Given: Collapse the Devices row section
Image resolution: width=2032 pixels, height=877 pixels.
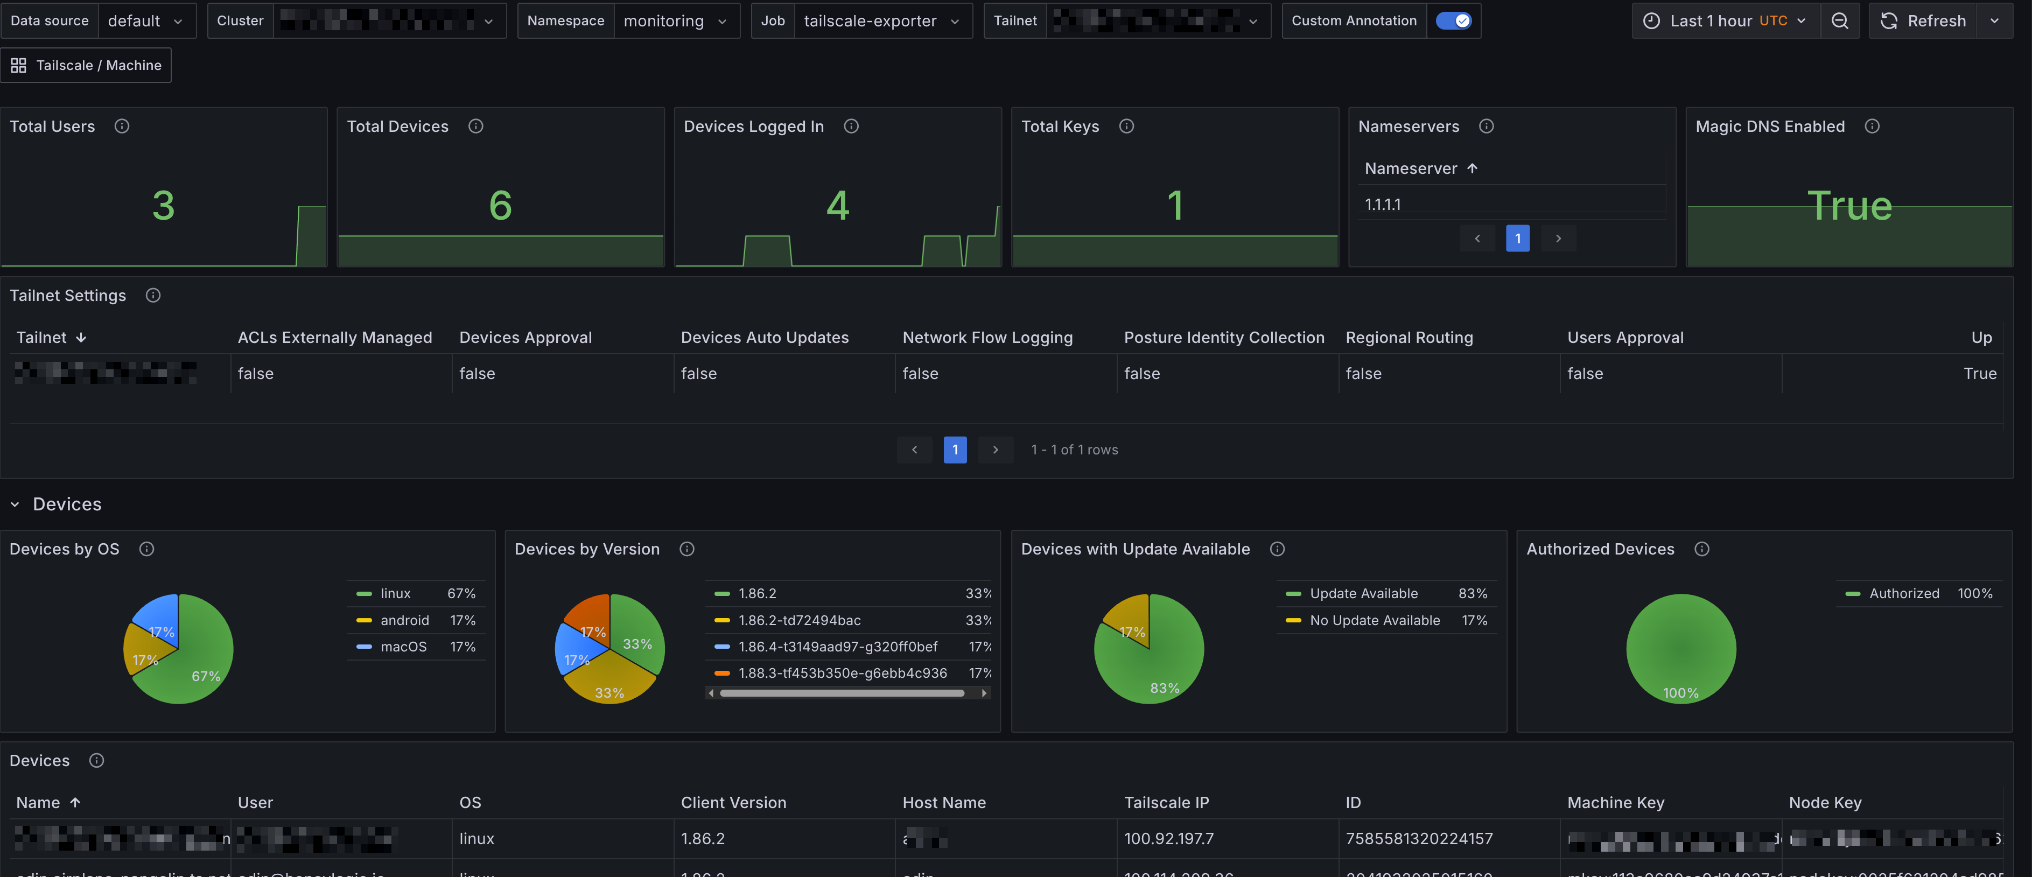Looking at the screenshot, I should pyautogui.click(x=15, y=504).
